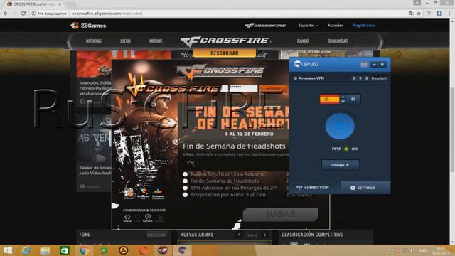Screen dimensions: 455x256
Task: Open File Explorer from taskbar
Action: tap(45, 250)
